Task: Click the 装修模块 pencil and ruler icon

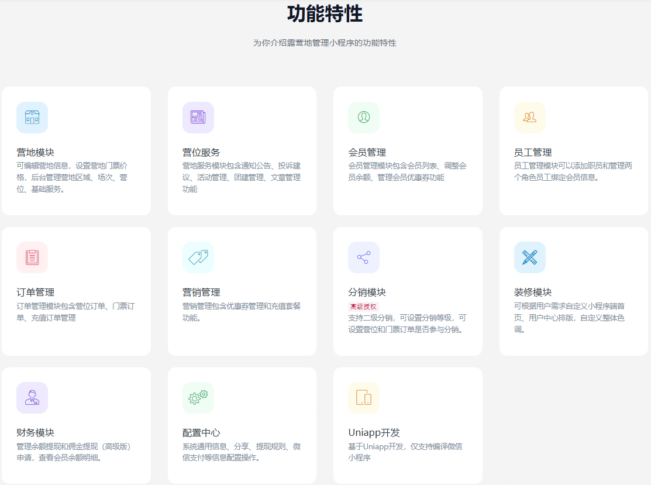Action: [x=529, y=257]
